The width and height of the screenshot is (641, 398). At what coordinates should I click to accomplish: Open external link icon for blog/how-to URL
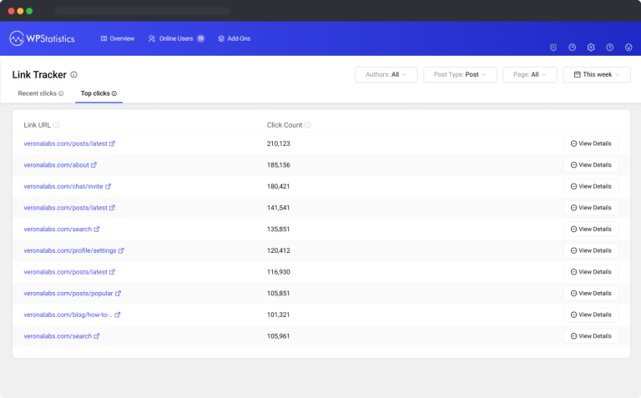tap(118, 315)
